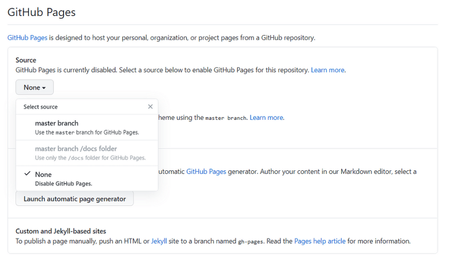Click the gh-pages branch name text

click(250, 242)
